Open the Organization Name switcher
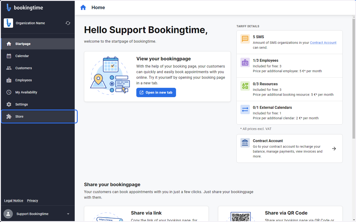Viewport: 356px width, 222px height. pos(37,23)
